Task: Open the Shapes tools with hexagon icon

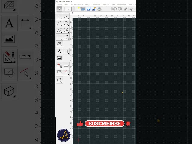Action: pyautogui.click(x=66, y=37)
